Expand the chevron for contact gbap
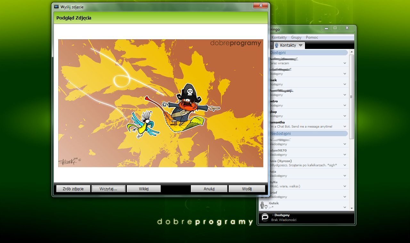The width and height of the screenshot is (410, 243). point(345,116)
